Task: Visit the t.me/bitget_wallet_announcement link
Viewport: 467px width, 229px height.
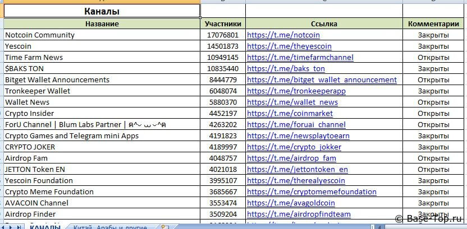Action: (322, 80)
